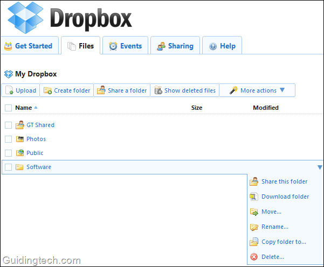Screen dimensions: 324x267
Task: Click the Name column header
Action: (23, 108)
